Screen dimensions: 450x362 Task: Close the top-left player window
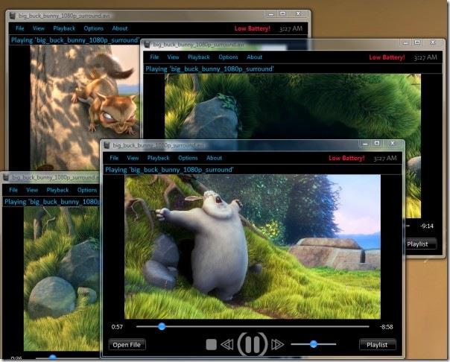299,13
